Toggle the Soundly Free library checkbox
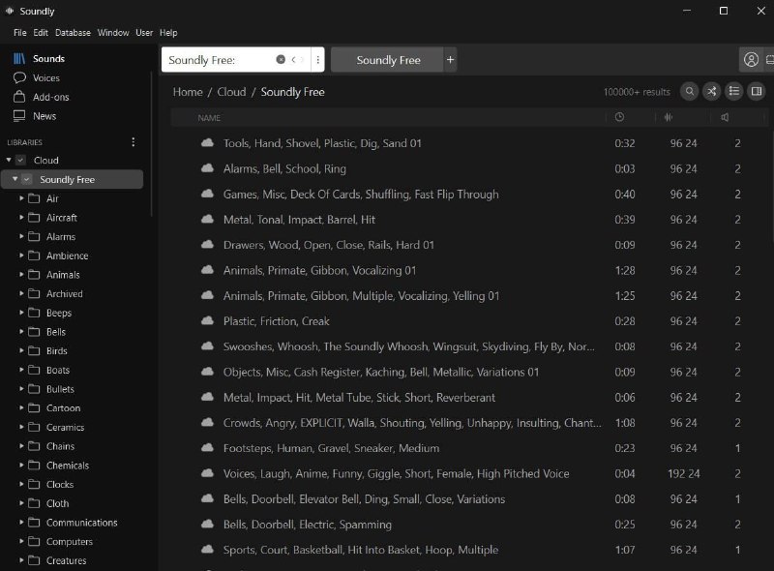774x571 pixels. [x=27, y=179]
